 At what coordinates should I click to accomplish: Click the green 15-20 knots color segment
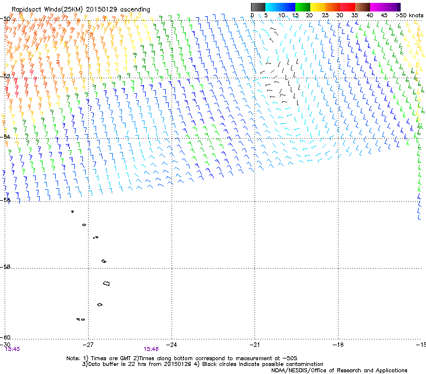point(303,7)
